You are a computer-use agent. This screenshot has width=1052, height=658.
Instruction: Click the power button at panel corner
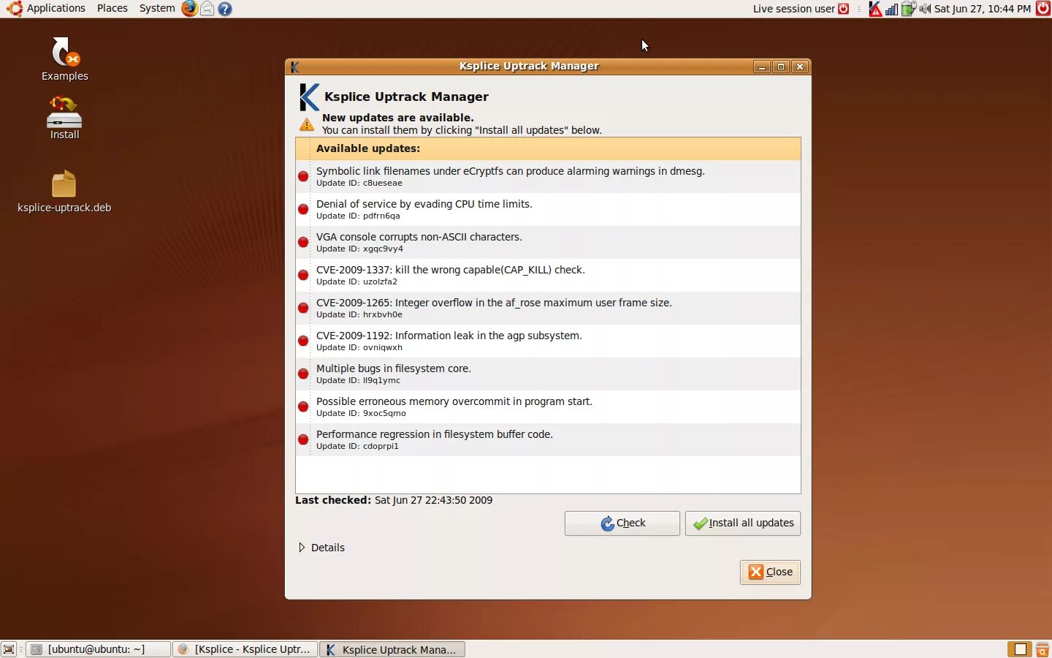(1043, 9)
